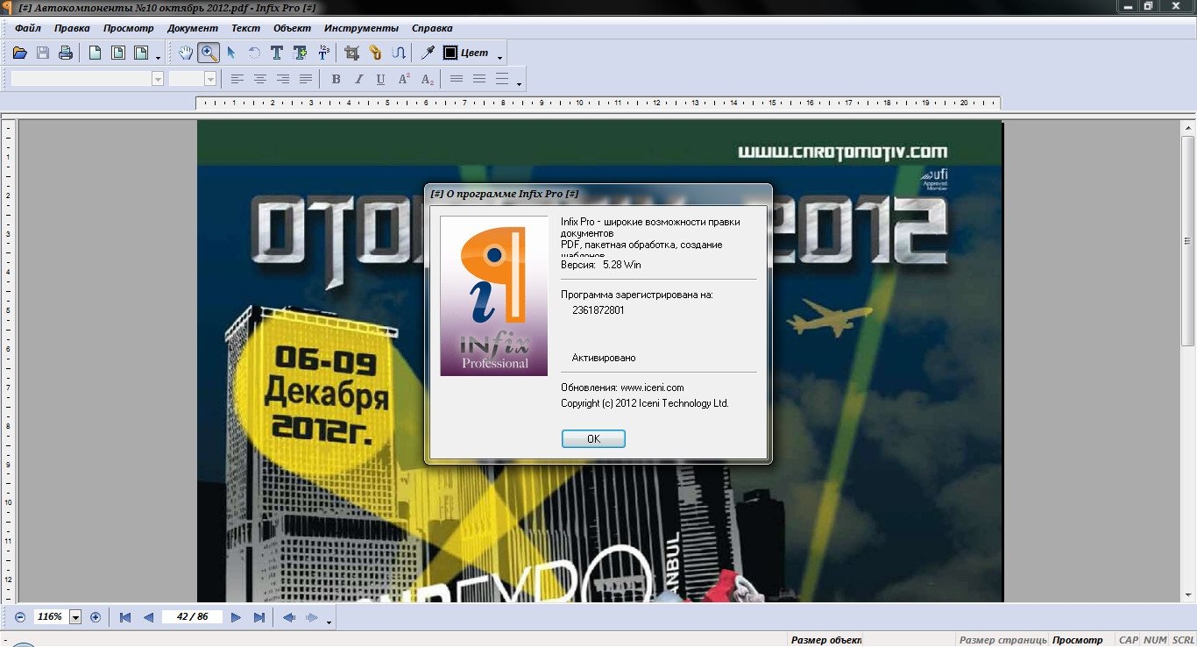Select the Zoom magnifier tool

coord(209,53)
